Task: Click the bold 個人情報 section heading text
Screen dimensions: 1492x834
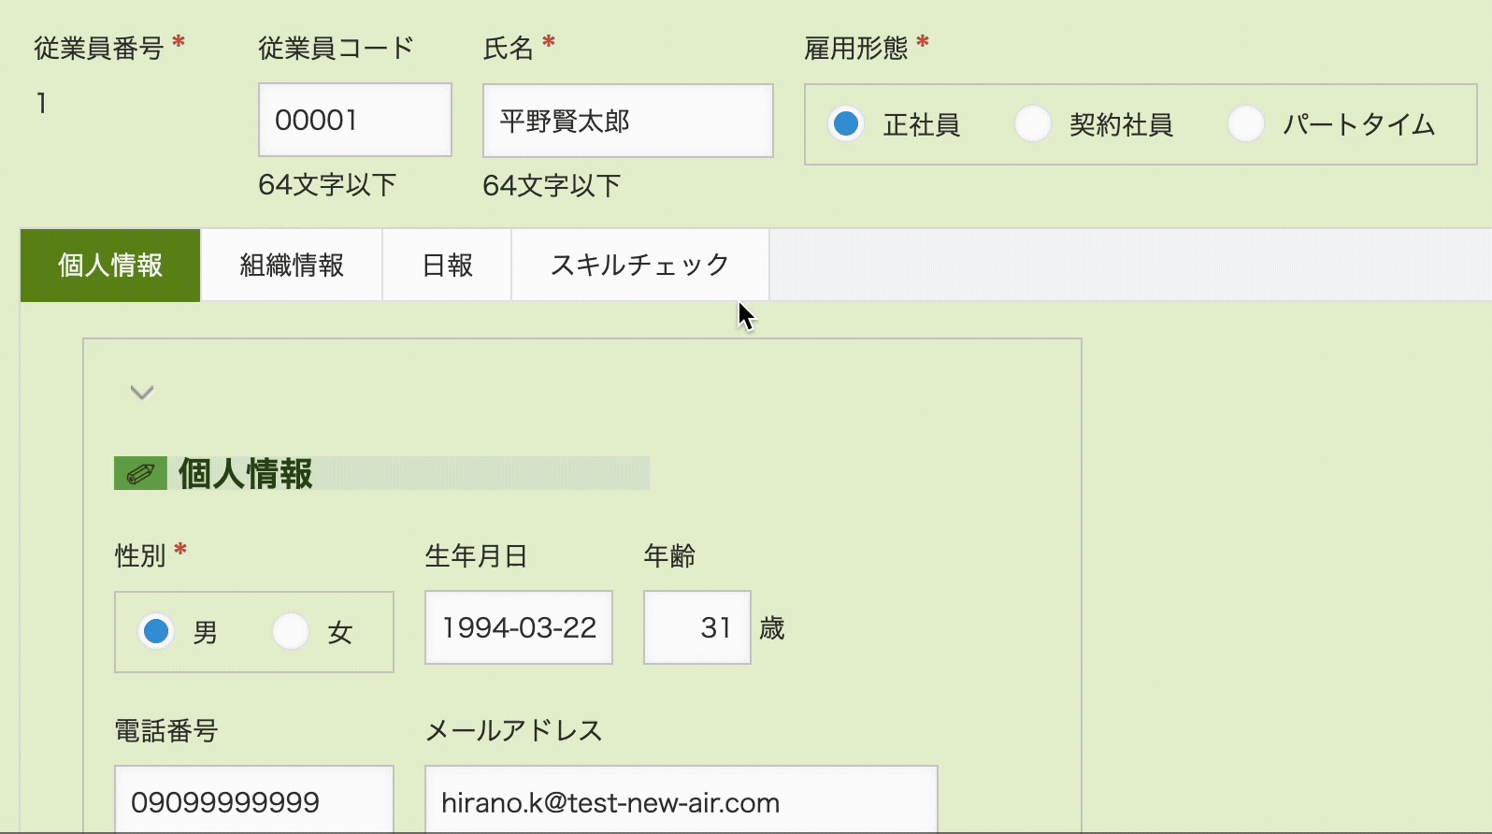Action: pos(246,474)
